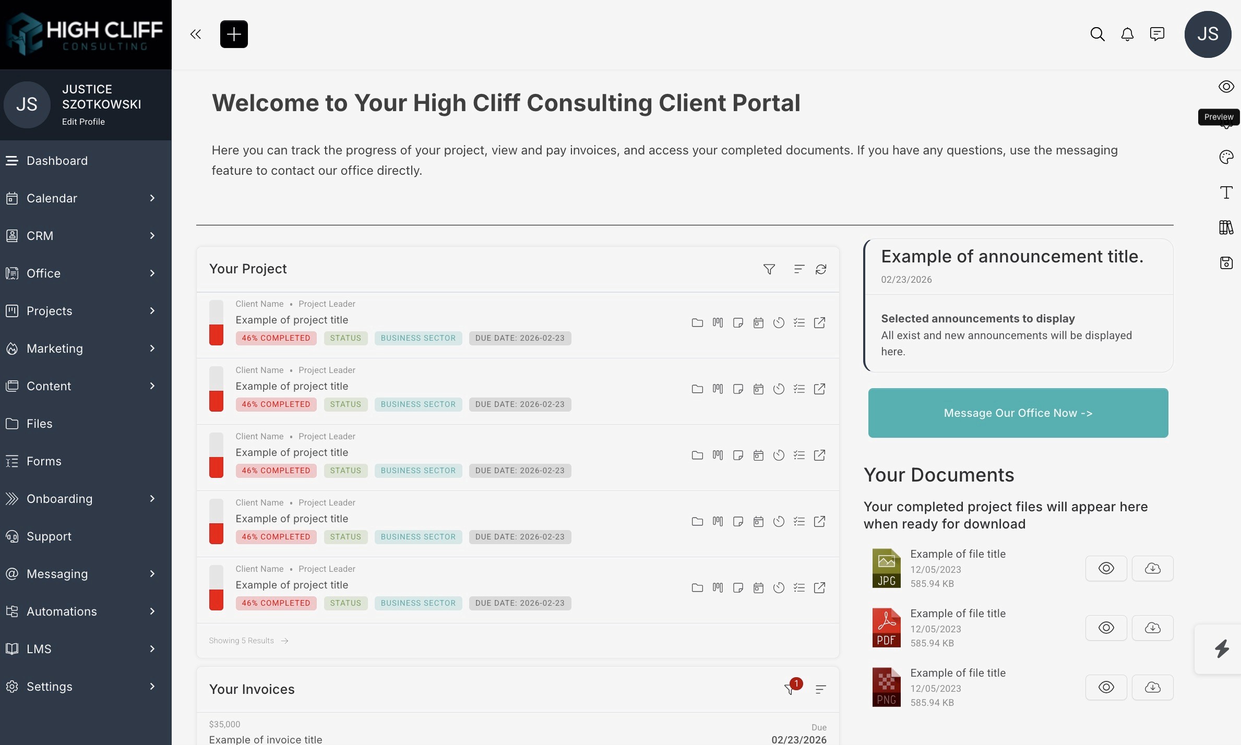Toggle the page preview eye icon
This screenshot has height=745, width=1241.
point(1226,87)
